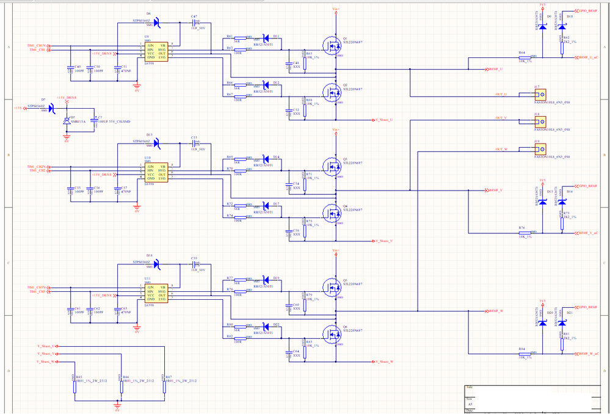Click the BEMF_U port label
Image resolution: width=610 pixels, height=414 pixels.
[494, 69]
